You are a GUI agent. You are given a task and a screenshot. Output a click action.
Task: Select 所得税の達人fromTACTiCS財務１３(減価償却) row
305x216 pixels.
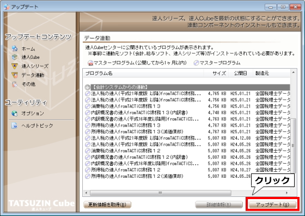187,131
